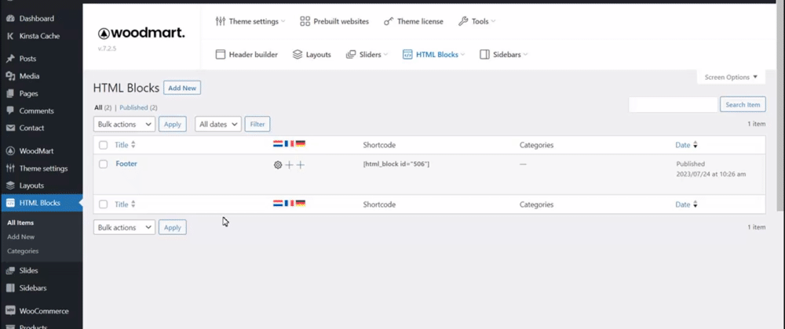Click the top Apply button
This screenshot has height=329, width=785.
point(173,125)
